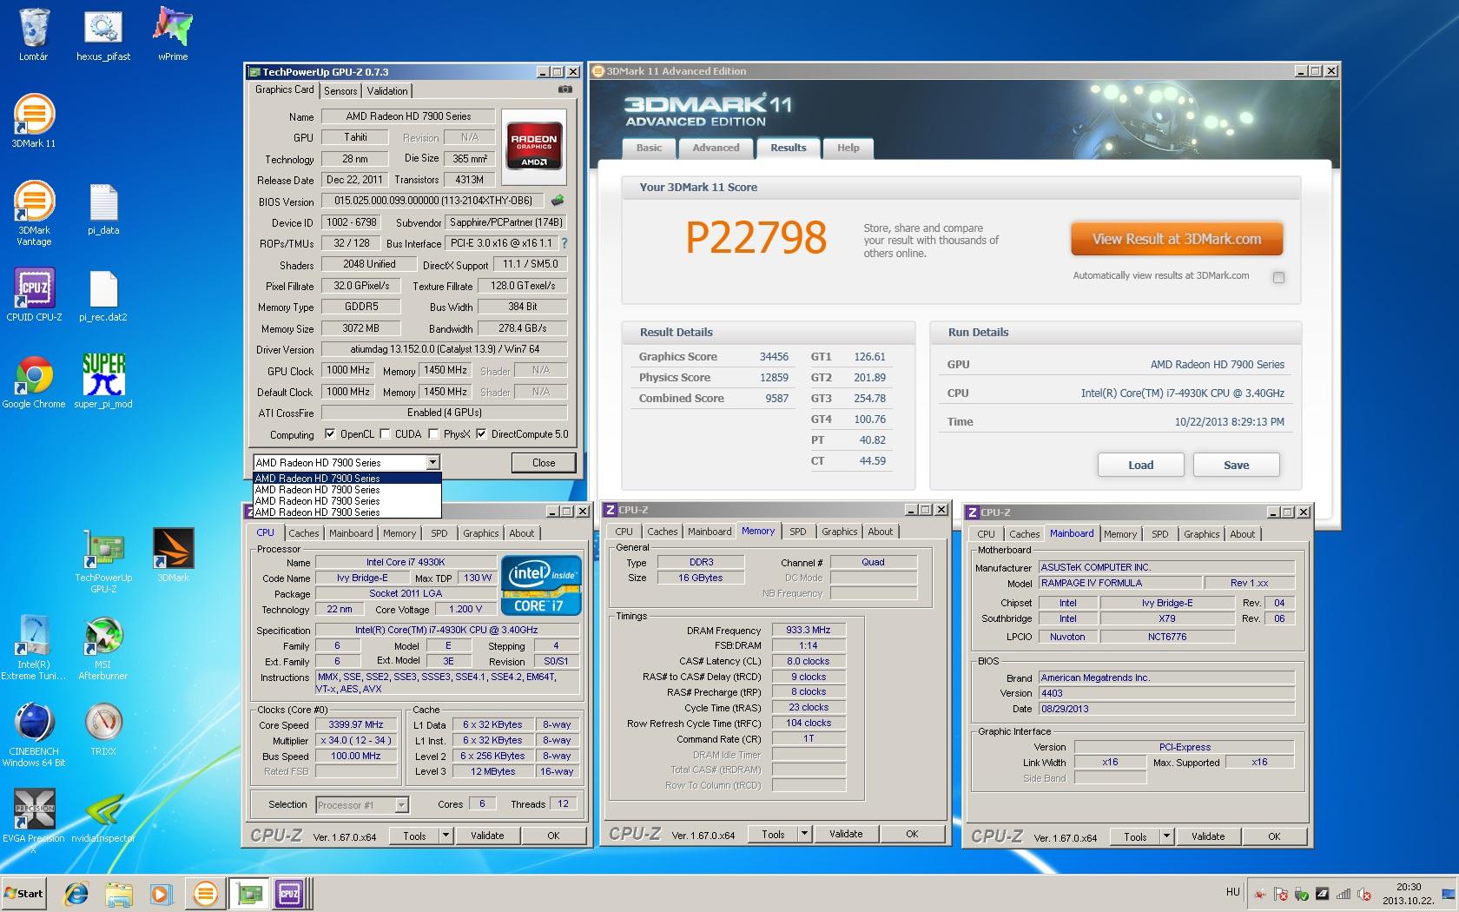1459x912 pixels.
Task: Click the Physics Score value 12859
Action: (x=774, y=378)
